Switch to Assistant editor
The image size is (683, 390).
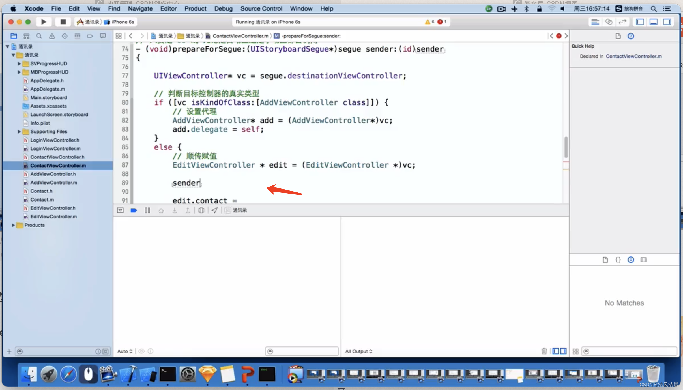tap(609, 22)
